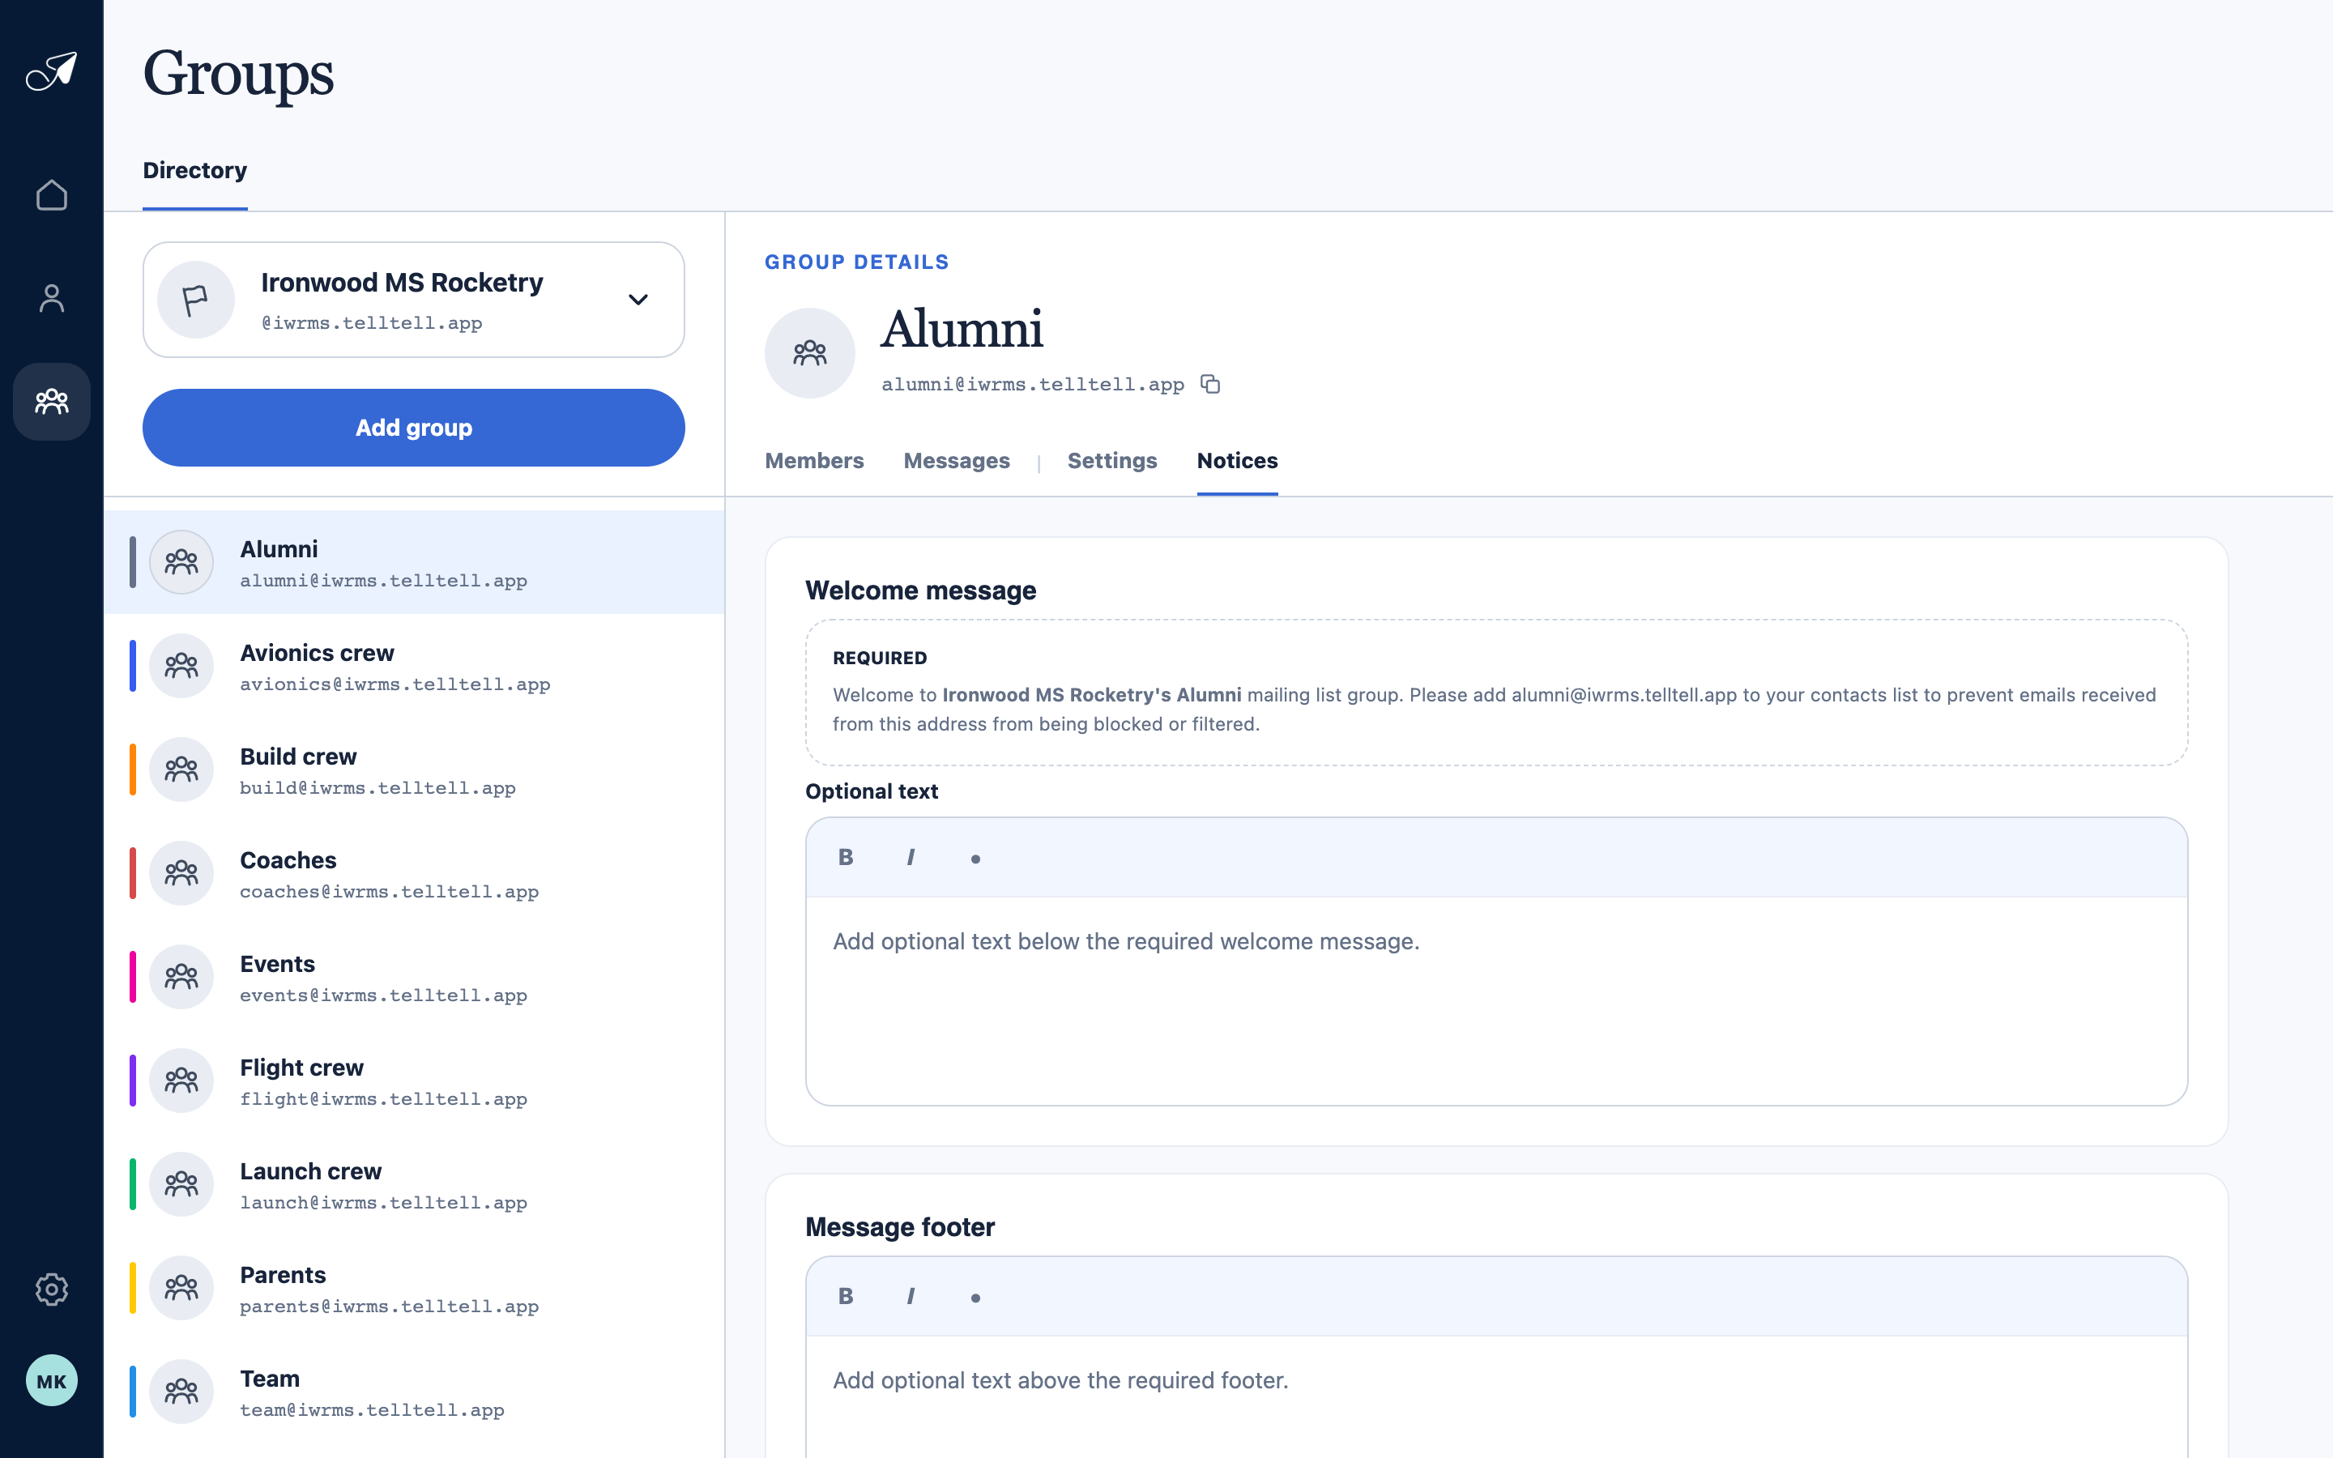Click the Launch crew group icon
2333x1458 pixels.
[x=181, y=1184]
